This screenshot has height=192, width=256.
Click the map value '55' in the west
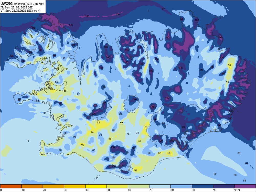[51, 89]
